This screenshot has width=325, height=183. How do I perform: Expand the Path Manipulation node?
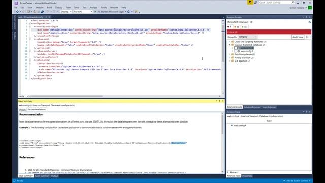coord(229,54)
